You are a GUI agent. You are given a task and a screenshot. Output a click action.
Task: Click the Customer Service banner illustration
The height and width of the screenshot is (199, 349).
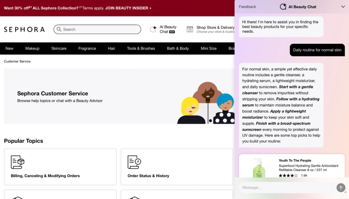(x=206, y=103)
